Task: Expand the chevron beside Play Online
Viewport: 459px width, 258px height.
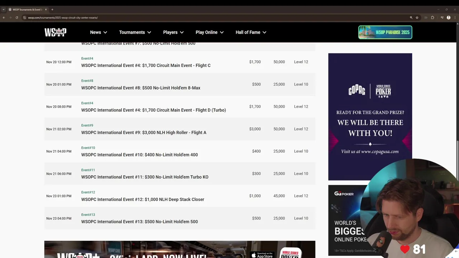Action: click(x=222, y=32)
